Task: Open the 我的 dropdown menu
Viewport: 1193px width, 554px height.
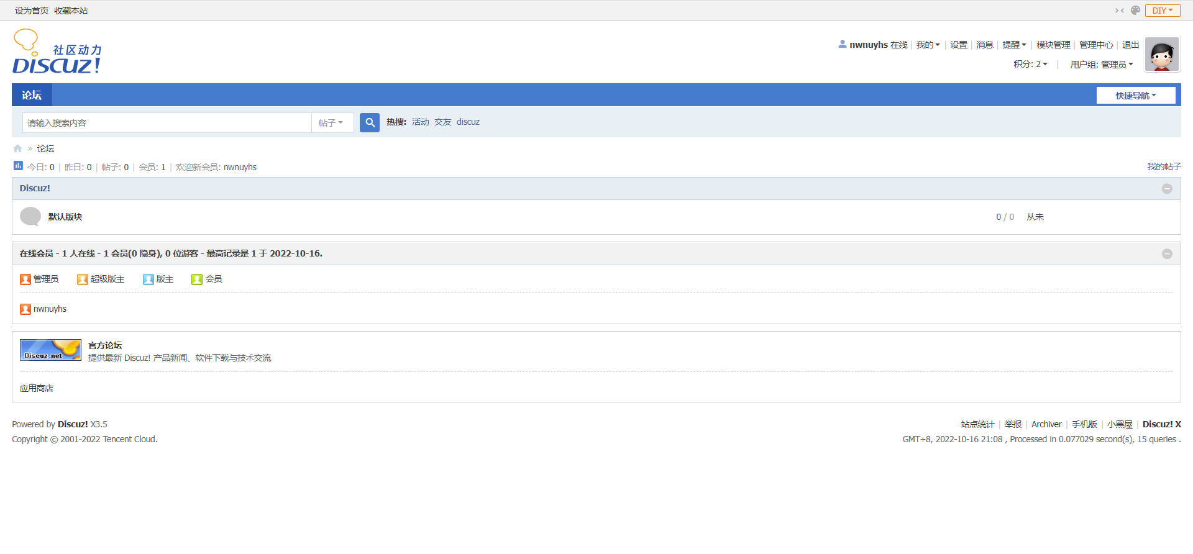Action: click(928, 45)
